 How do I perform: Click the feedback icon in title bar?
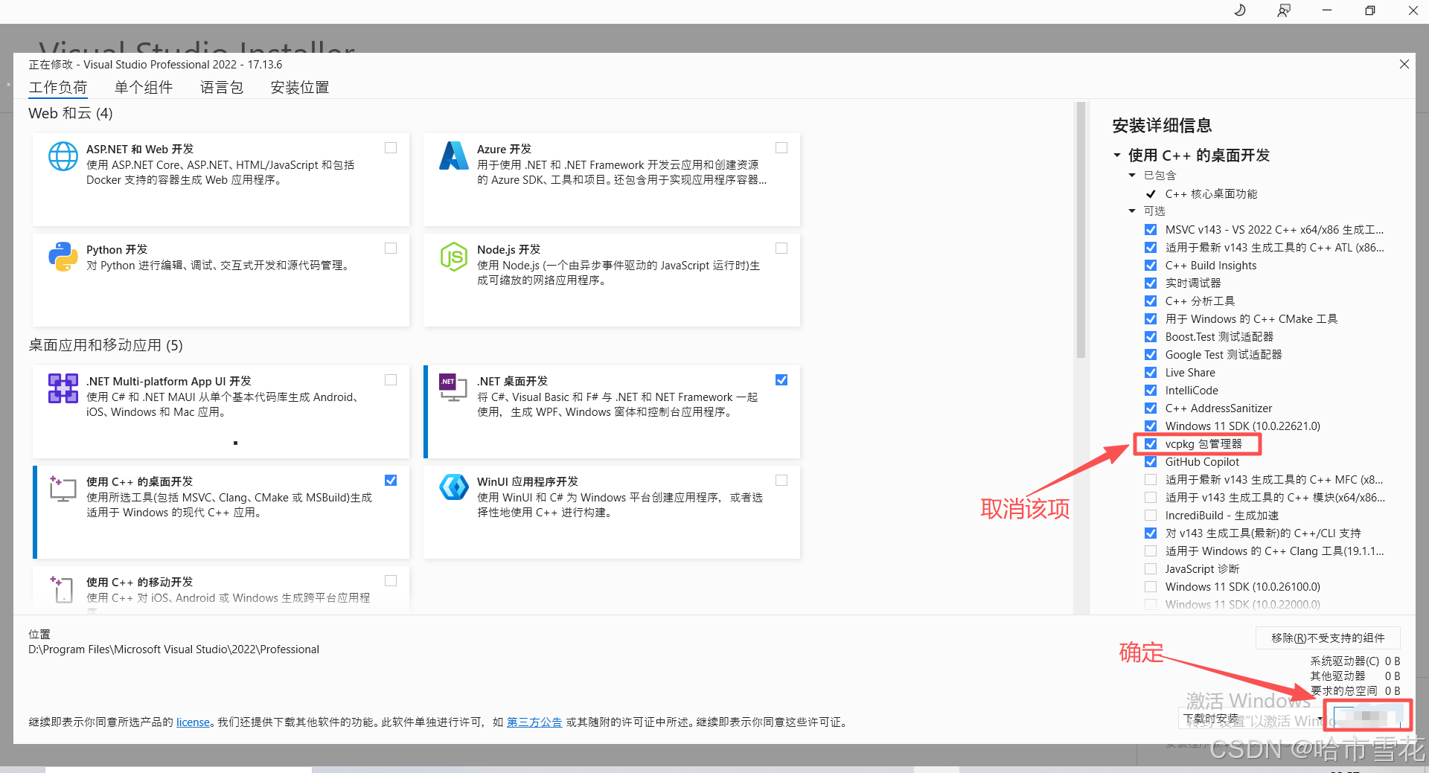click(x=1284, y=10)
